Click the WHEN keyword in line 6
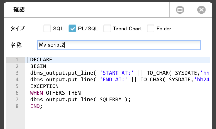Screen dimensions: 216x129 [37, 93]
